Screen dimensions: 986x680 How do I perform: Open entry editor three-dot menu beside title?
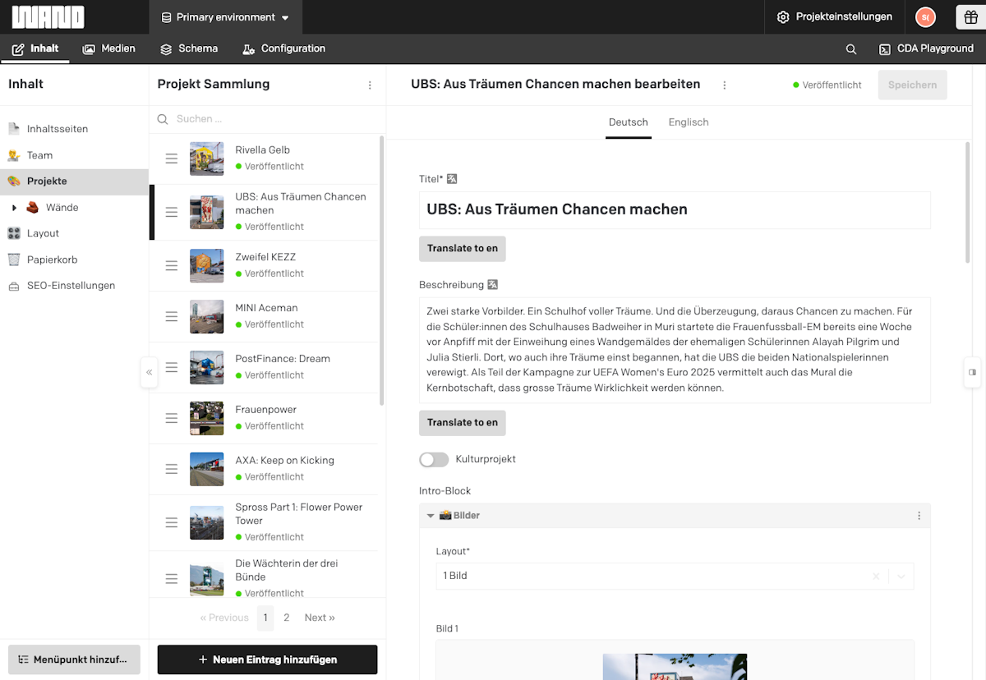point(724,85)
